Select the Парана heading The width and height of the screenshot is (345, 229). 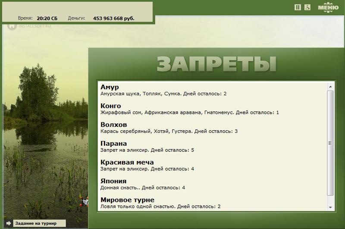coord(113,144)
